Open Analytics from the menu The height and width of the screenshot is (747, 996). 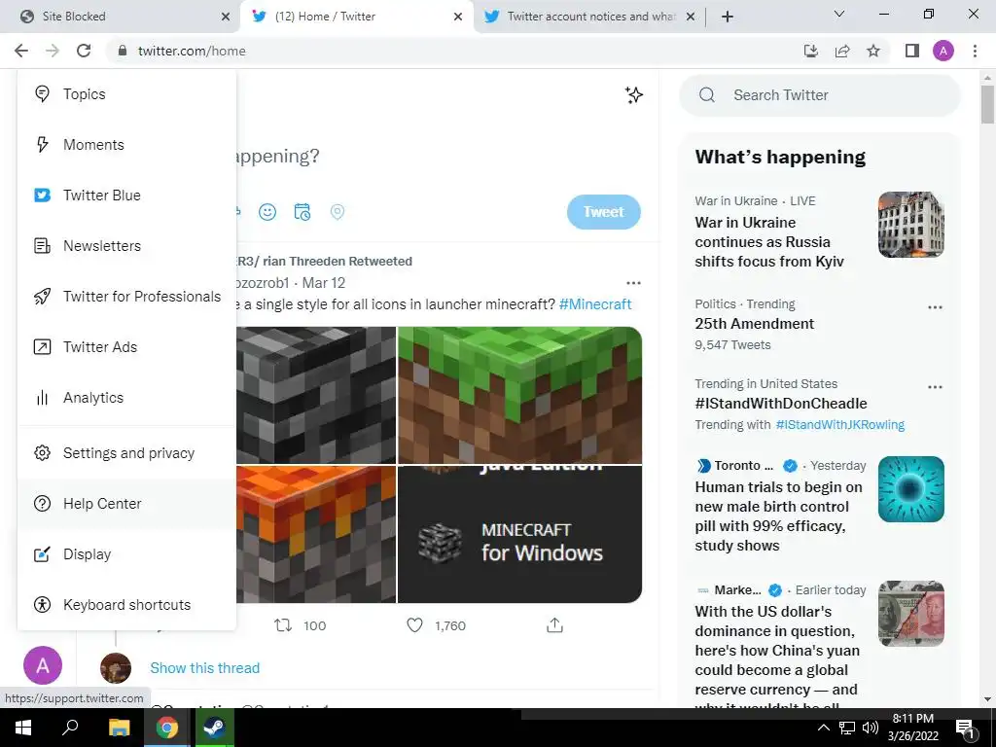pos(127,398)
